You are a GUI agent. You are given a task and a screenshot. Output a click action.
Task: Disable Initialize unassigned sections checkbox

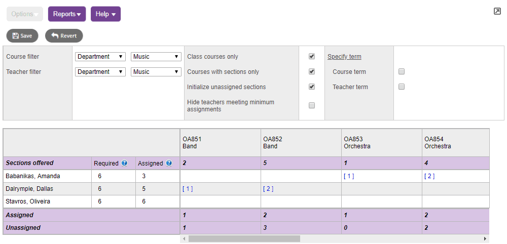[x=312, y=87]
